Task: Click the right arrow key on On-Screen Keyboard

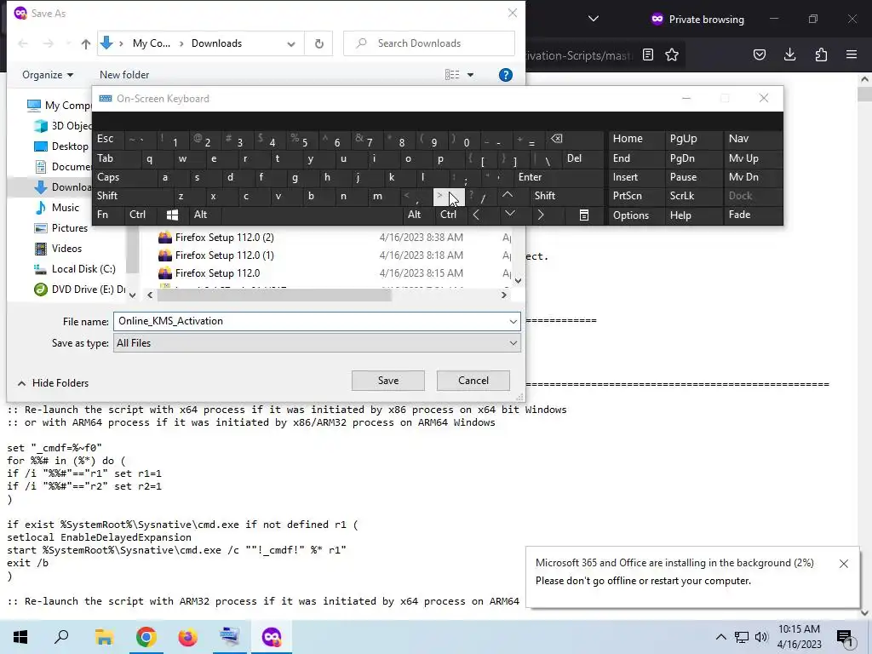Action: point(541,215)
